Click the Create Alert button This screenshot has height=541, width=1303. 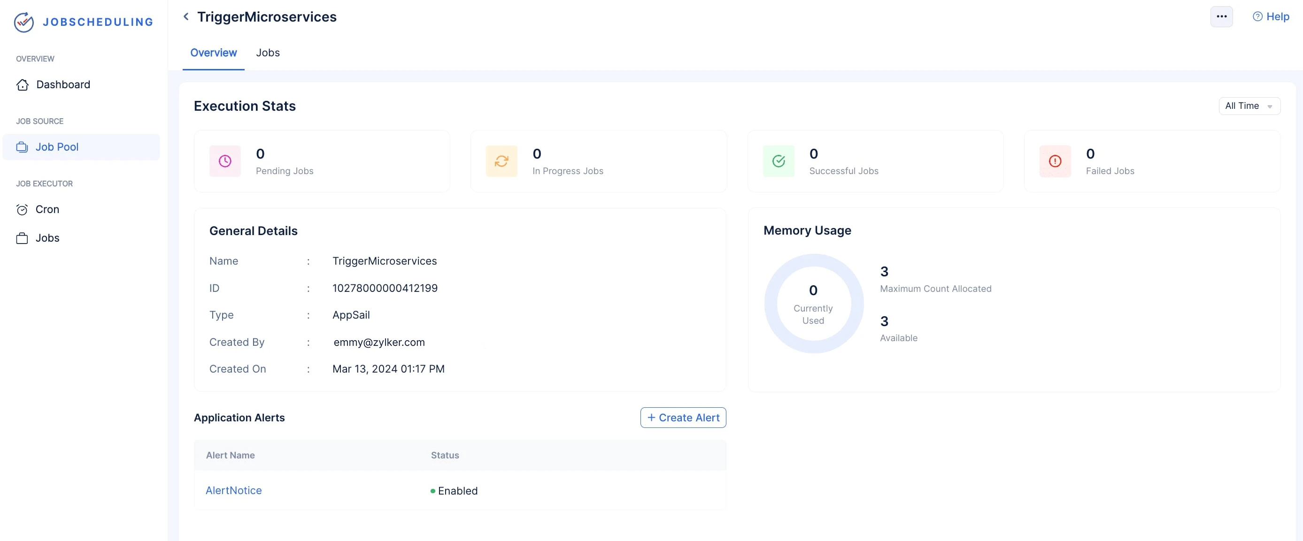683,418
